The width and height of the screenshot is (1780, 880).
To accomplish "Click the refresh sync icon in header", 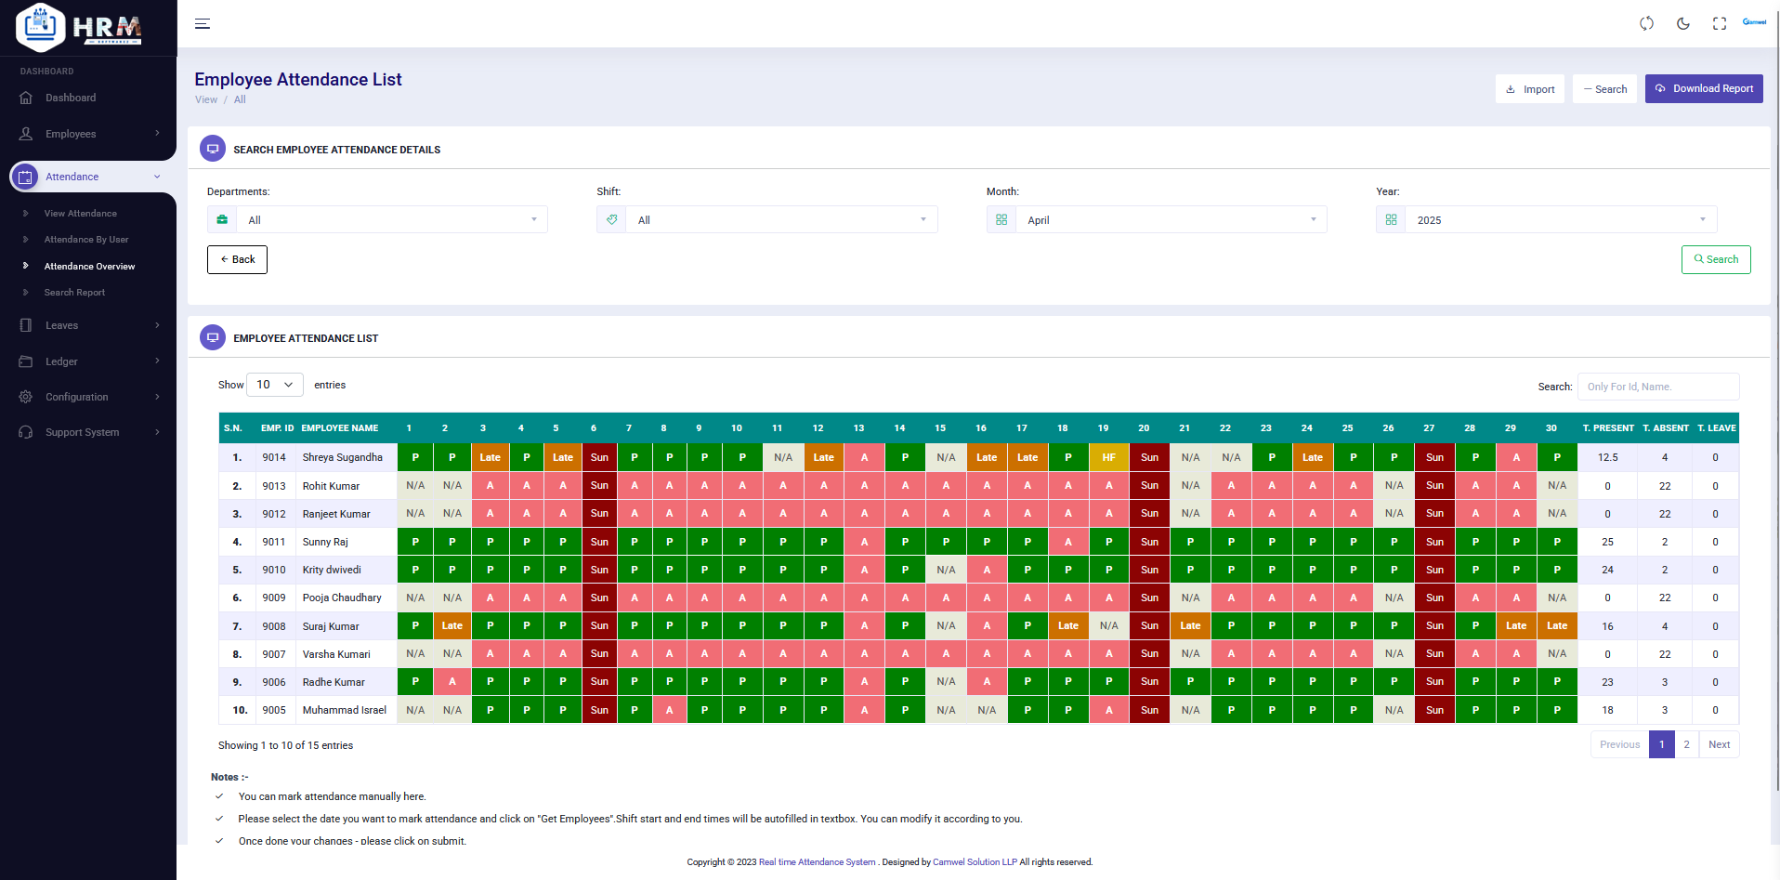I will click(x=1646, y=23).
